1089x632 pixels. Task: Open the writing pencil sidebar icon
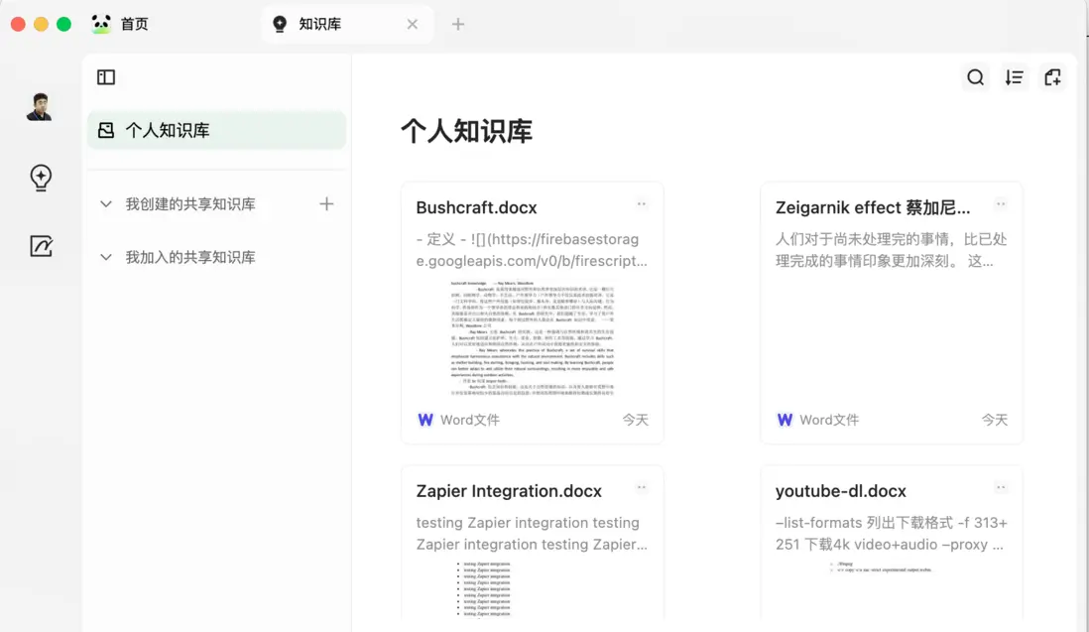[x=41, y=246]
